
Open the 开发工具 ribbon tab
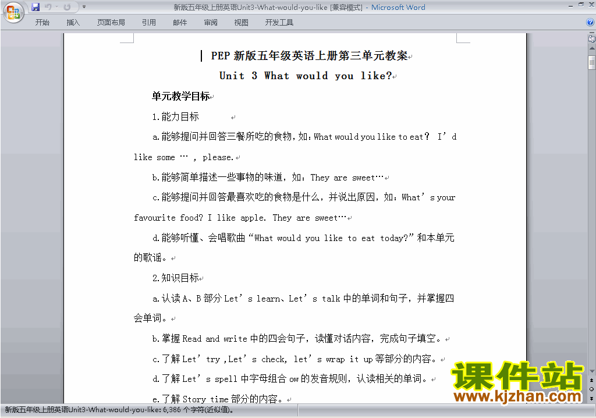[x=279, y=23]
